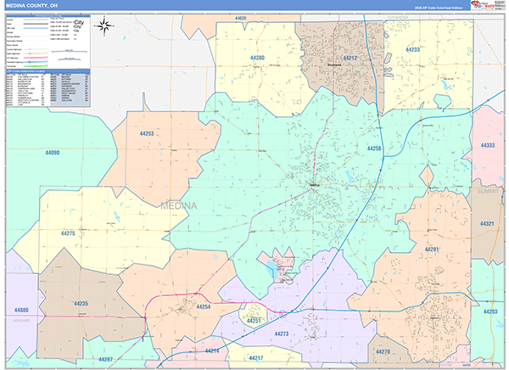
Task: Click the ZIP code label 44028
Action: pos(241,18)
